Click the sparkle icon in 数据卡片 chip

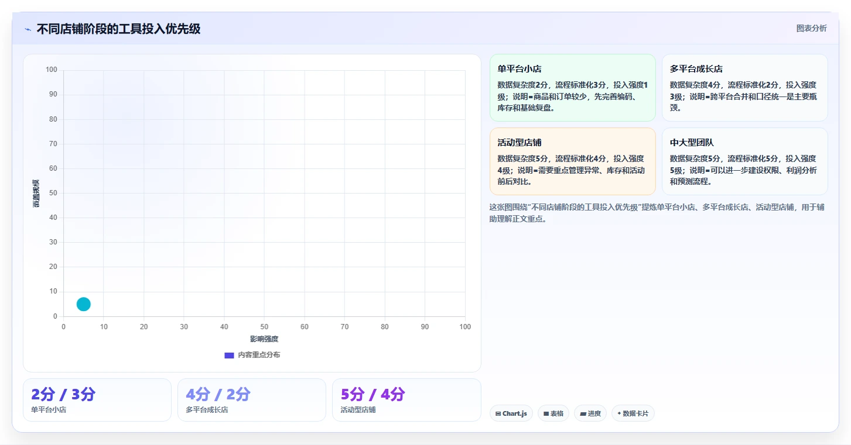coord(619,413)
